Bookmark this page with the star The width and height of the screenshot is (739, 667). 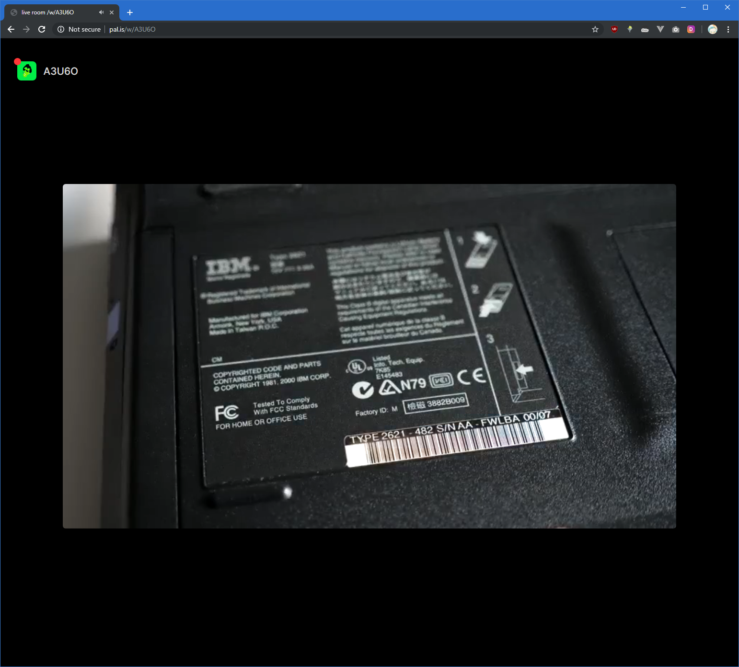(595, 29)
